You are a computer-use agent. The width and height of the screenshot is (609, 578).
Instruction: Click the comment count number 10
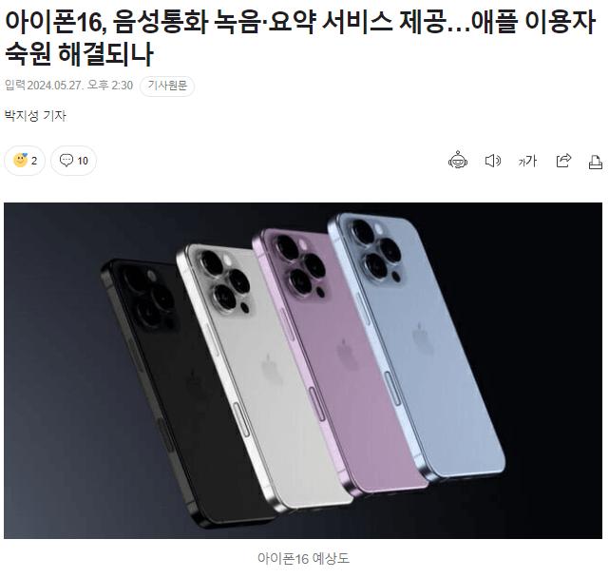point(83,161)
